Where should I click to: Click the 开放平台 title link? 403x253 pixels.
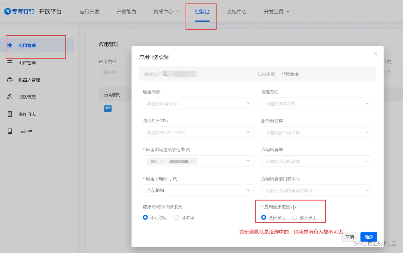[50, 11]
